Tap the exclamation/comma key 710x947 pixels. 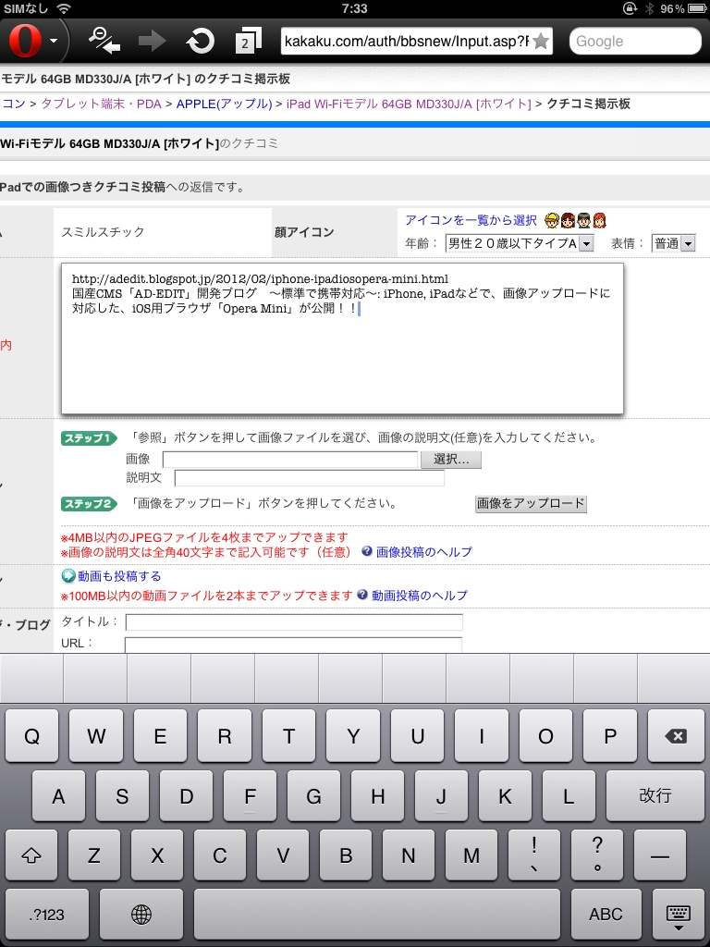[x=534, y=855]
